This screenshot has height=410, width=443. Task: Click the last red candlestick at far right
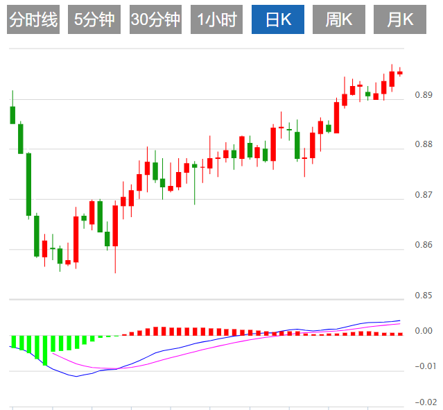tap(400, 72)
